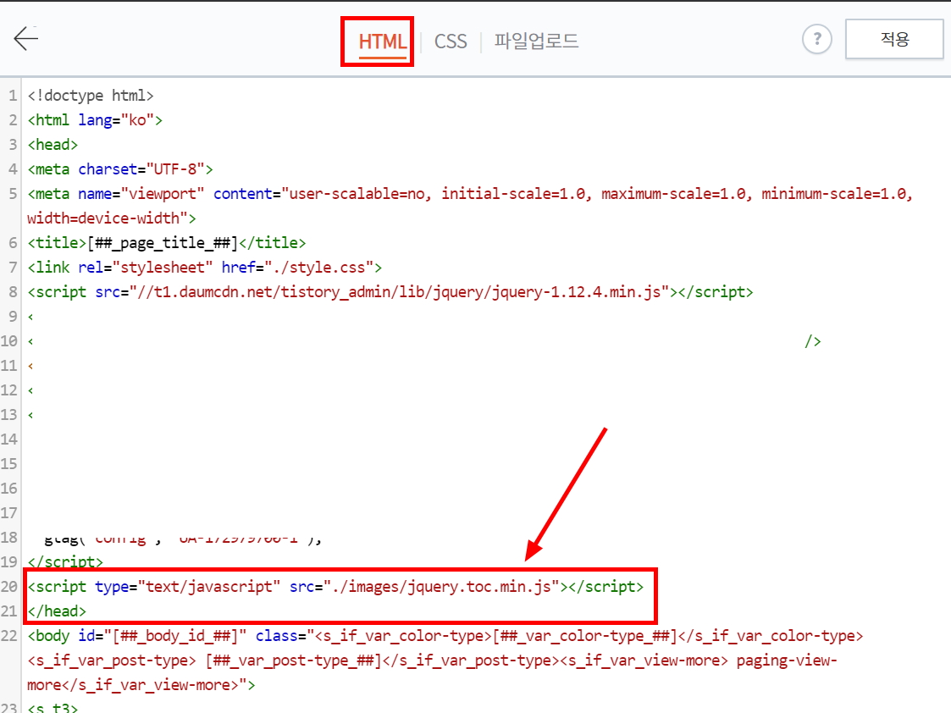Click the jquery.toc.min.js script line
This screenshot has height=713, width=951.
335,587
